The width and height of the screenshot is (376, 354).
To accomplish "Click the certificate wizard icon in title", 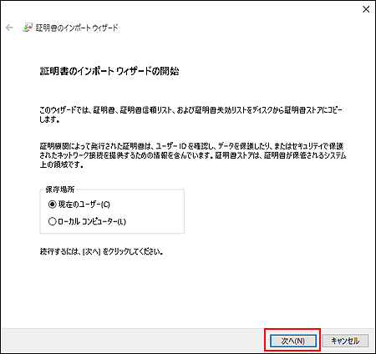I will (x=27, y=28).
